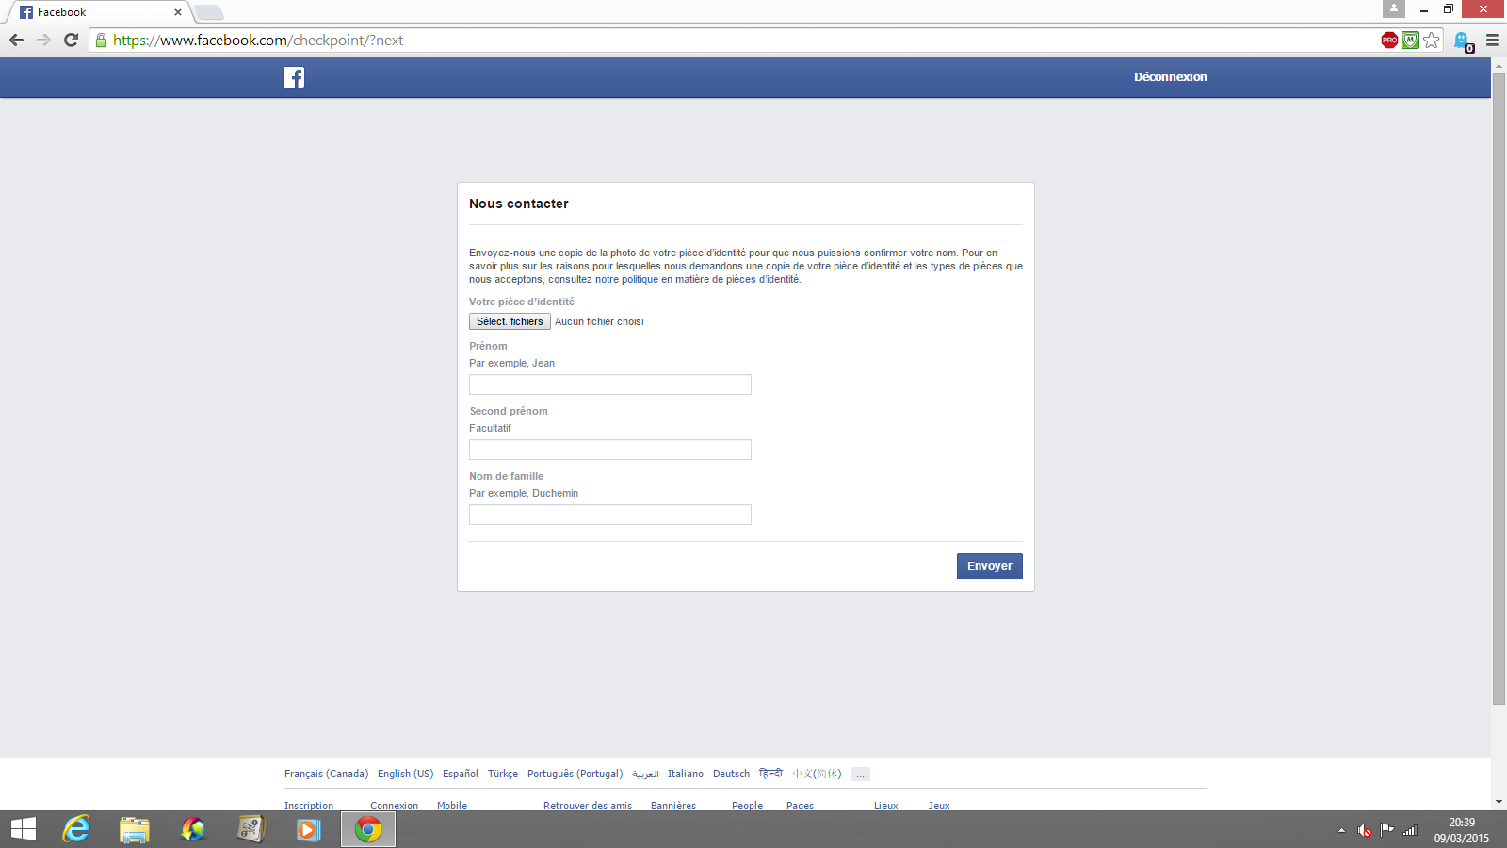The width and height of the screenshot is (1507, 848).
Task: Click the Prénom input field
Action: click(x=610, y=384)
